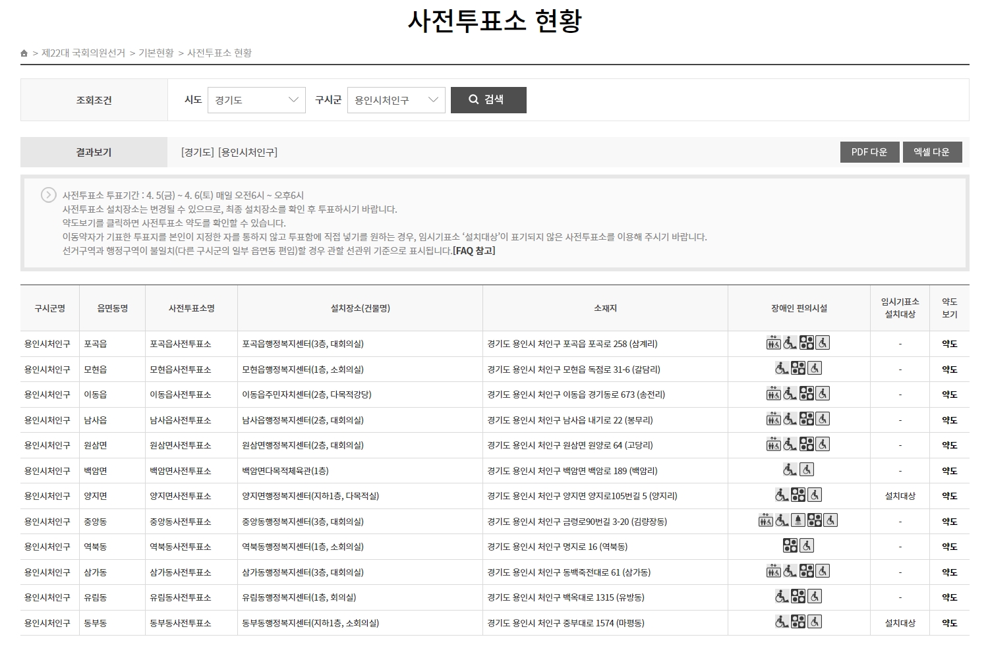Click the ramp icon in the 포곡읍 row
The image size is (988, 656).
(x=790, y=342)
